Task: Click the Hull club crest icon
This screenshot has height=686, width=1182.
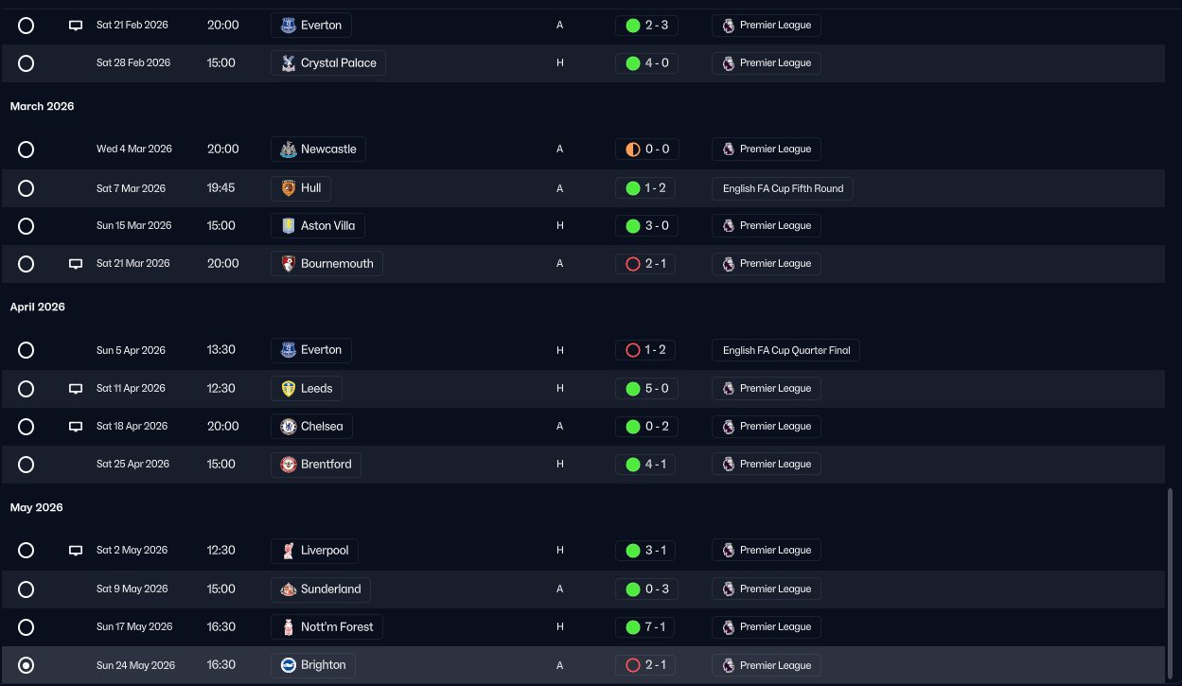Action: [x=288, y=188]
